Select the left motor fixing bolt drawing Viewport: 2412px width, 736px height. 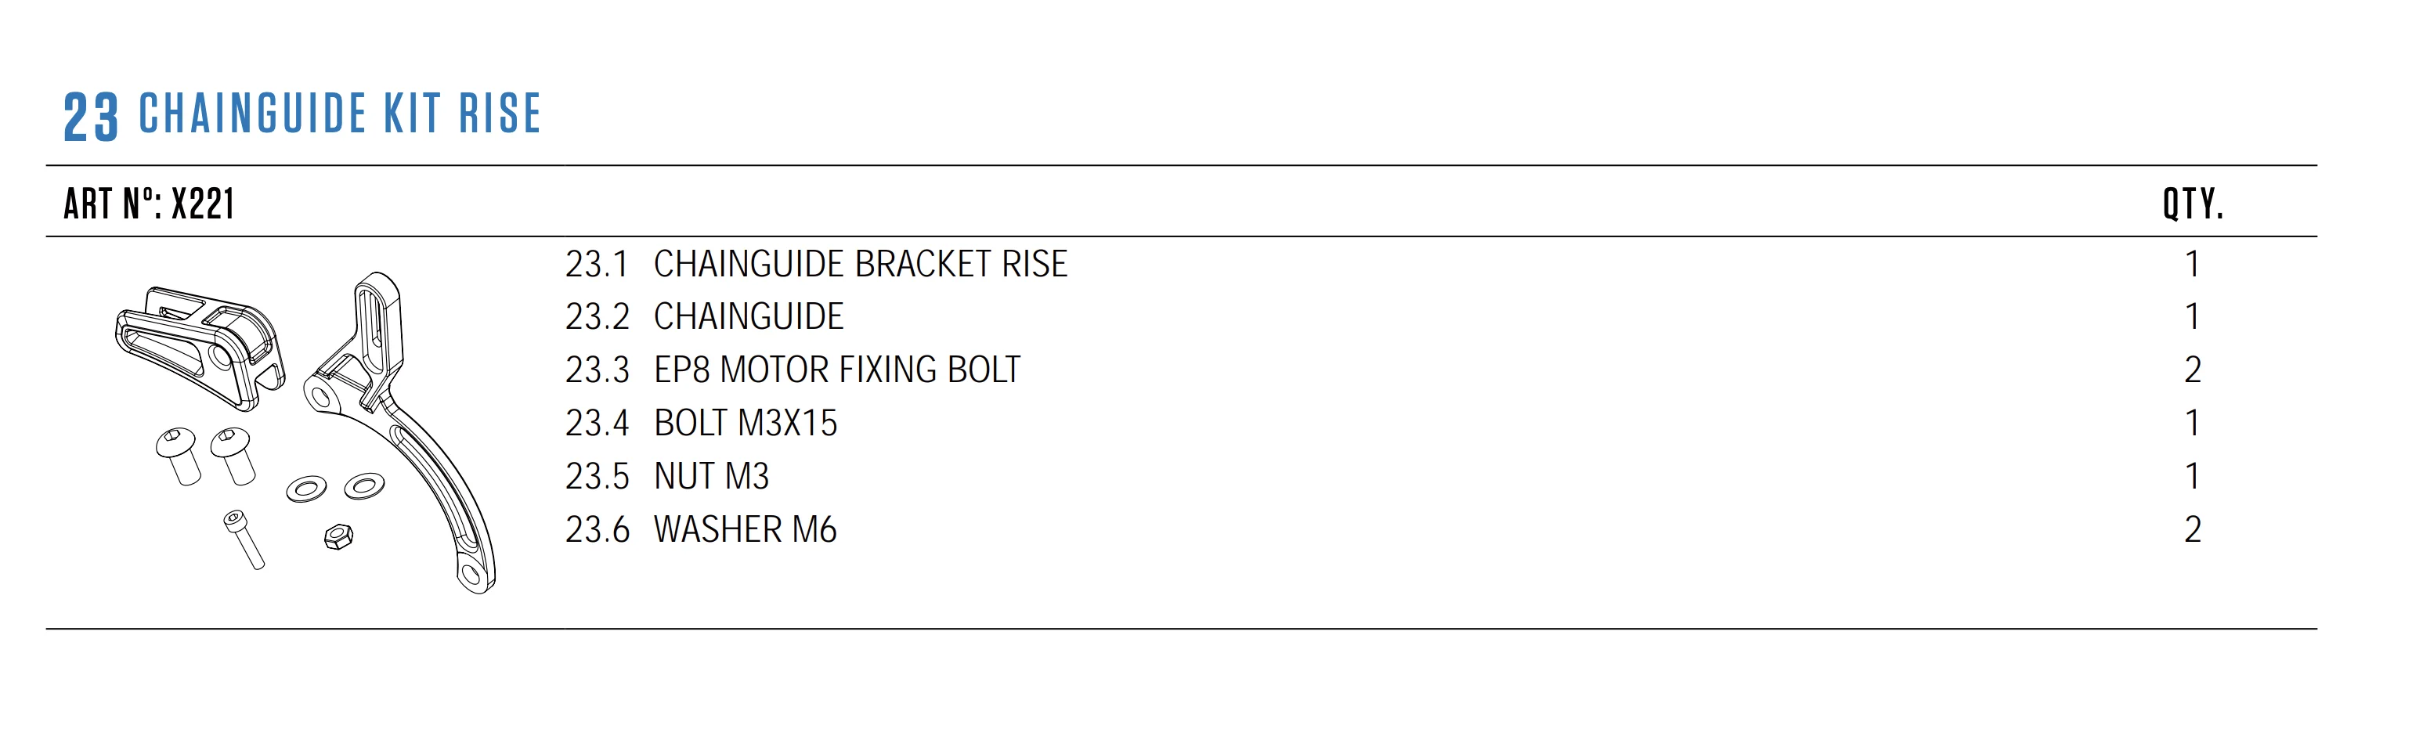point(178,456)
